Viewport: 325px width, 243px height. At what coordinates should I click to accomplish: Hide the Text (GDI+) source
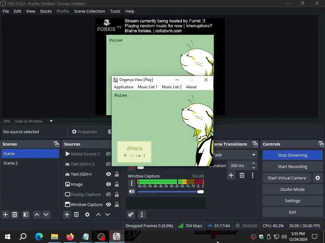[109, 174]
